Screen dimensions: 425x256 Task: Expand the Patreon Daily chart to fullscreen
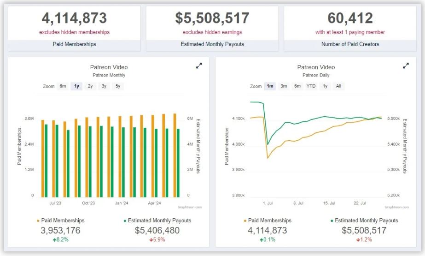(406, 65)
